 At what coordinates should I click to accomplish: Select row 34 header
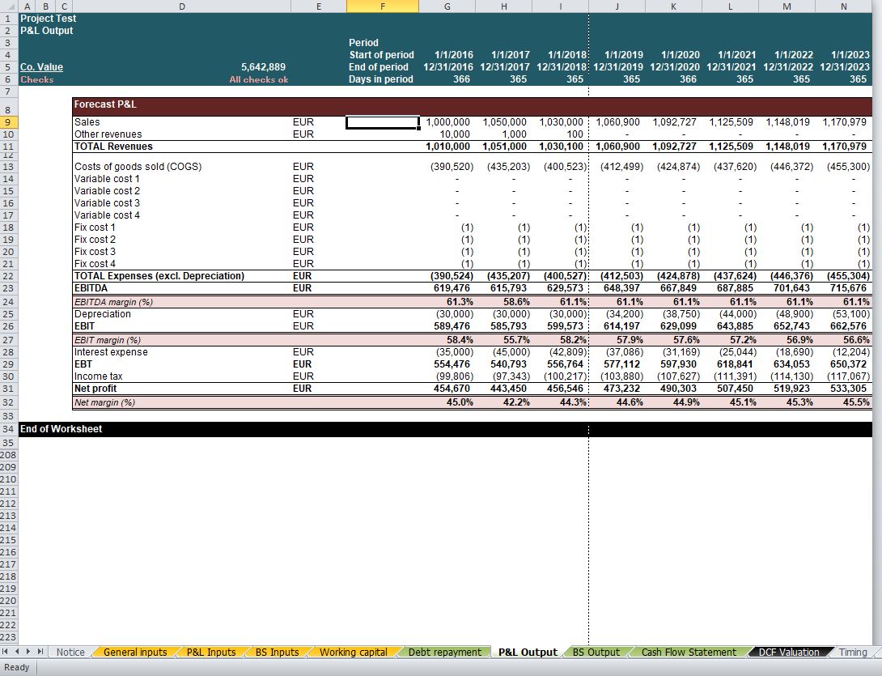[8, 429]
